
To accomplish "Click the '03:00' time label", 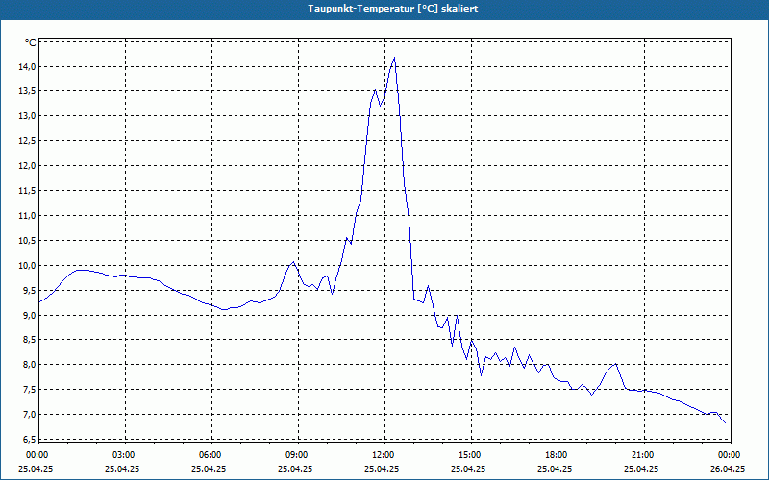I will click(123, 455).
